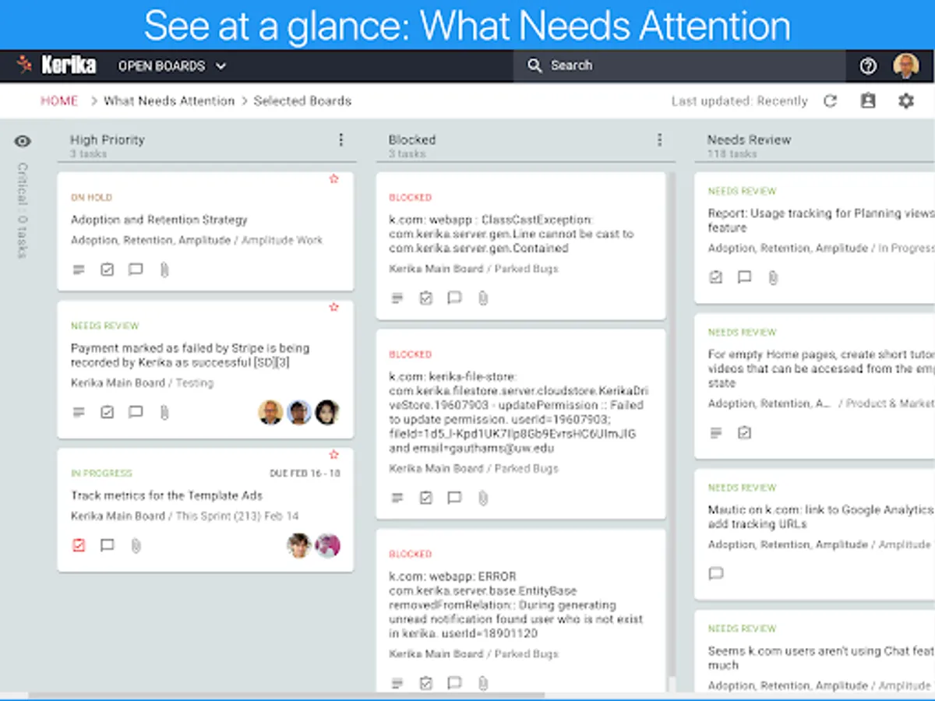935x701 pixels.
Task: Open details icon on empty Home pages card
Action: tap(716, 432)
